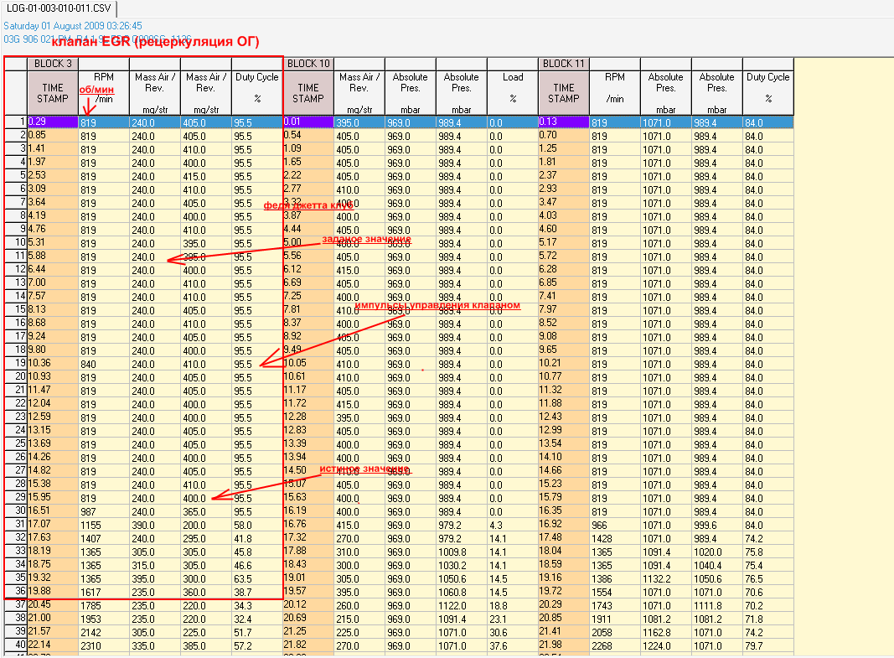Select RPM cell 1785

(x=104, y=605)
